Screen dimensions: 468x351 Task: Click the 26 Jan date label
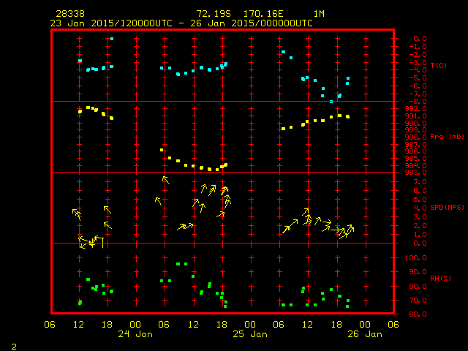pos(365,334)
